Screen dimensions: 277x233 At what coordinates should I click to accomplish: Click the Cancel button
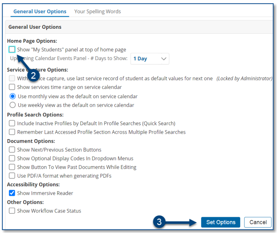click(258, 222)
